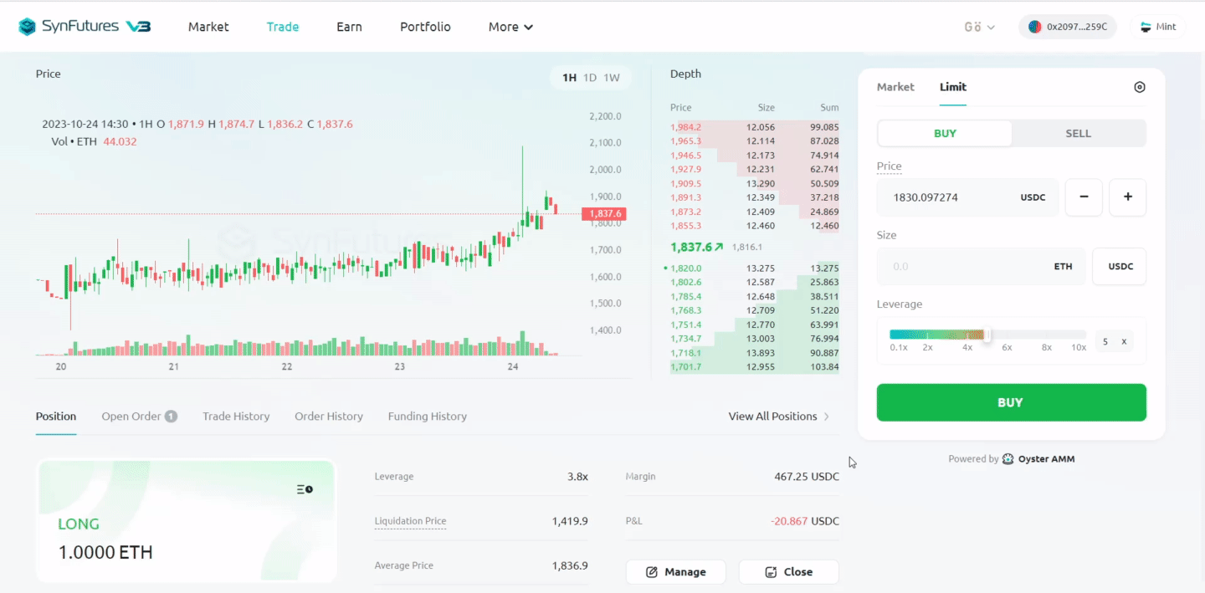This screenshot has width=1205, height=593.
Task: Open the Trade nav item
Action: [x=283, y=27]
